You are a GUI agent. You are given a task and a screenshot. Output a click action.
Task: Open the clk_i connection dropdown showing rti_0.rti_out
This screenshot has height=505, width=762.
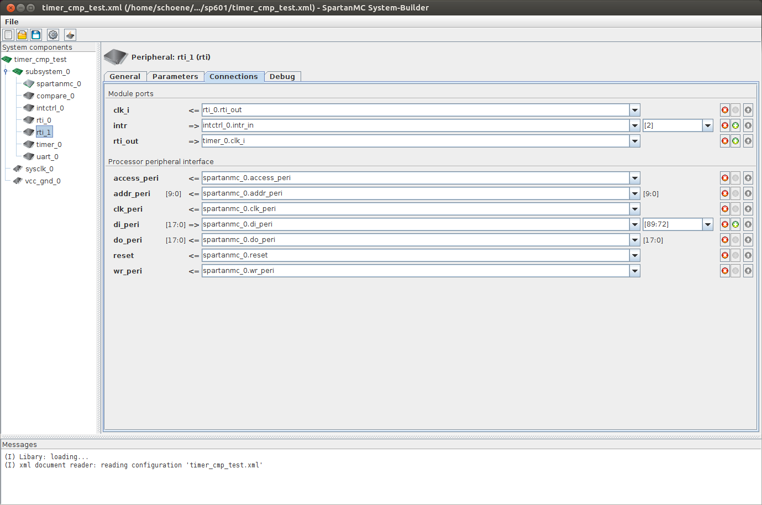[x=635, y=110]
